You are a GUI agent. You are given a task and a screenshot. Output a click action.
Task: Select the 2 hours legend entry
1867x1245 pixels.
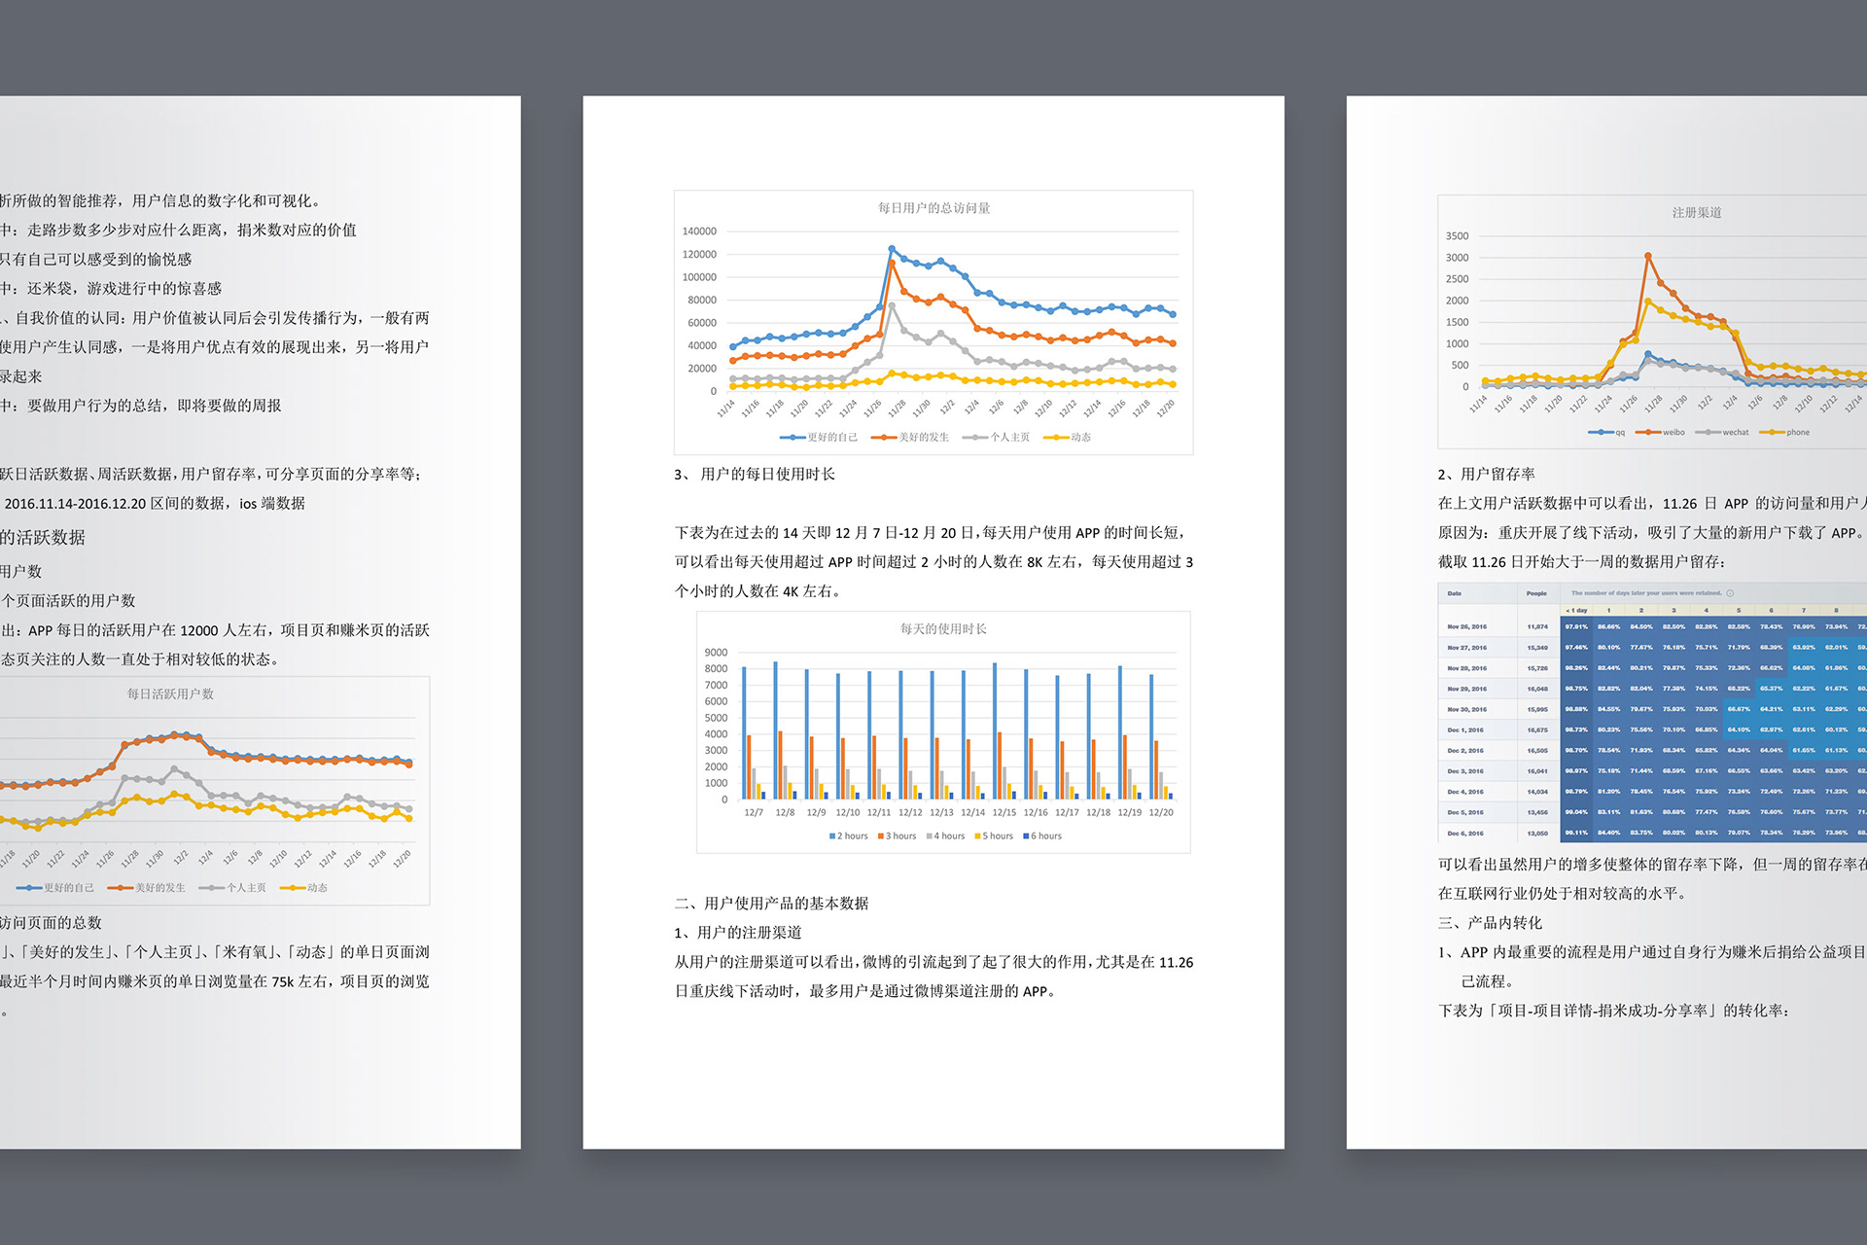[848, 836]
